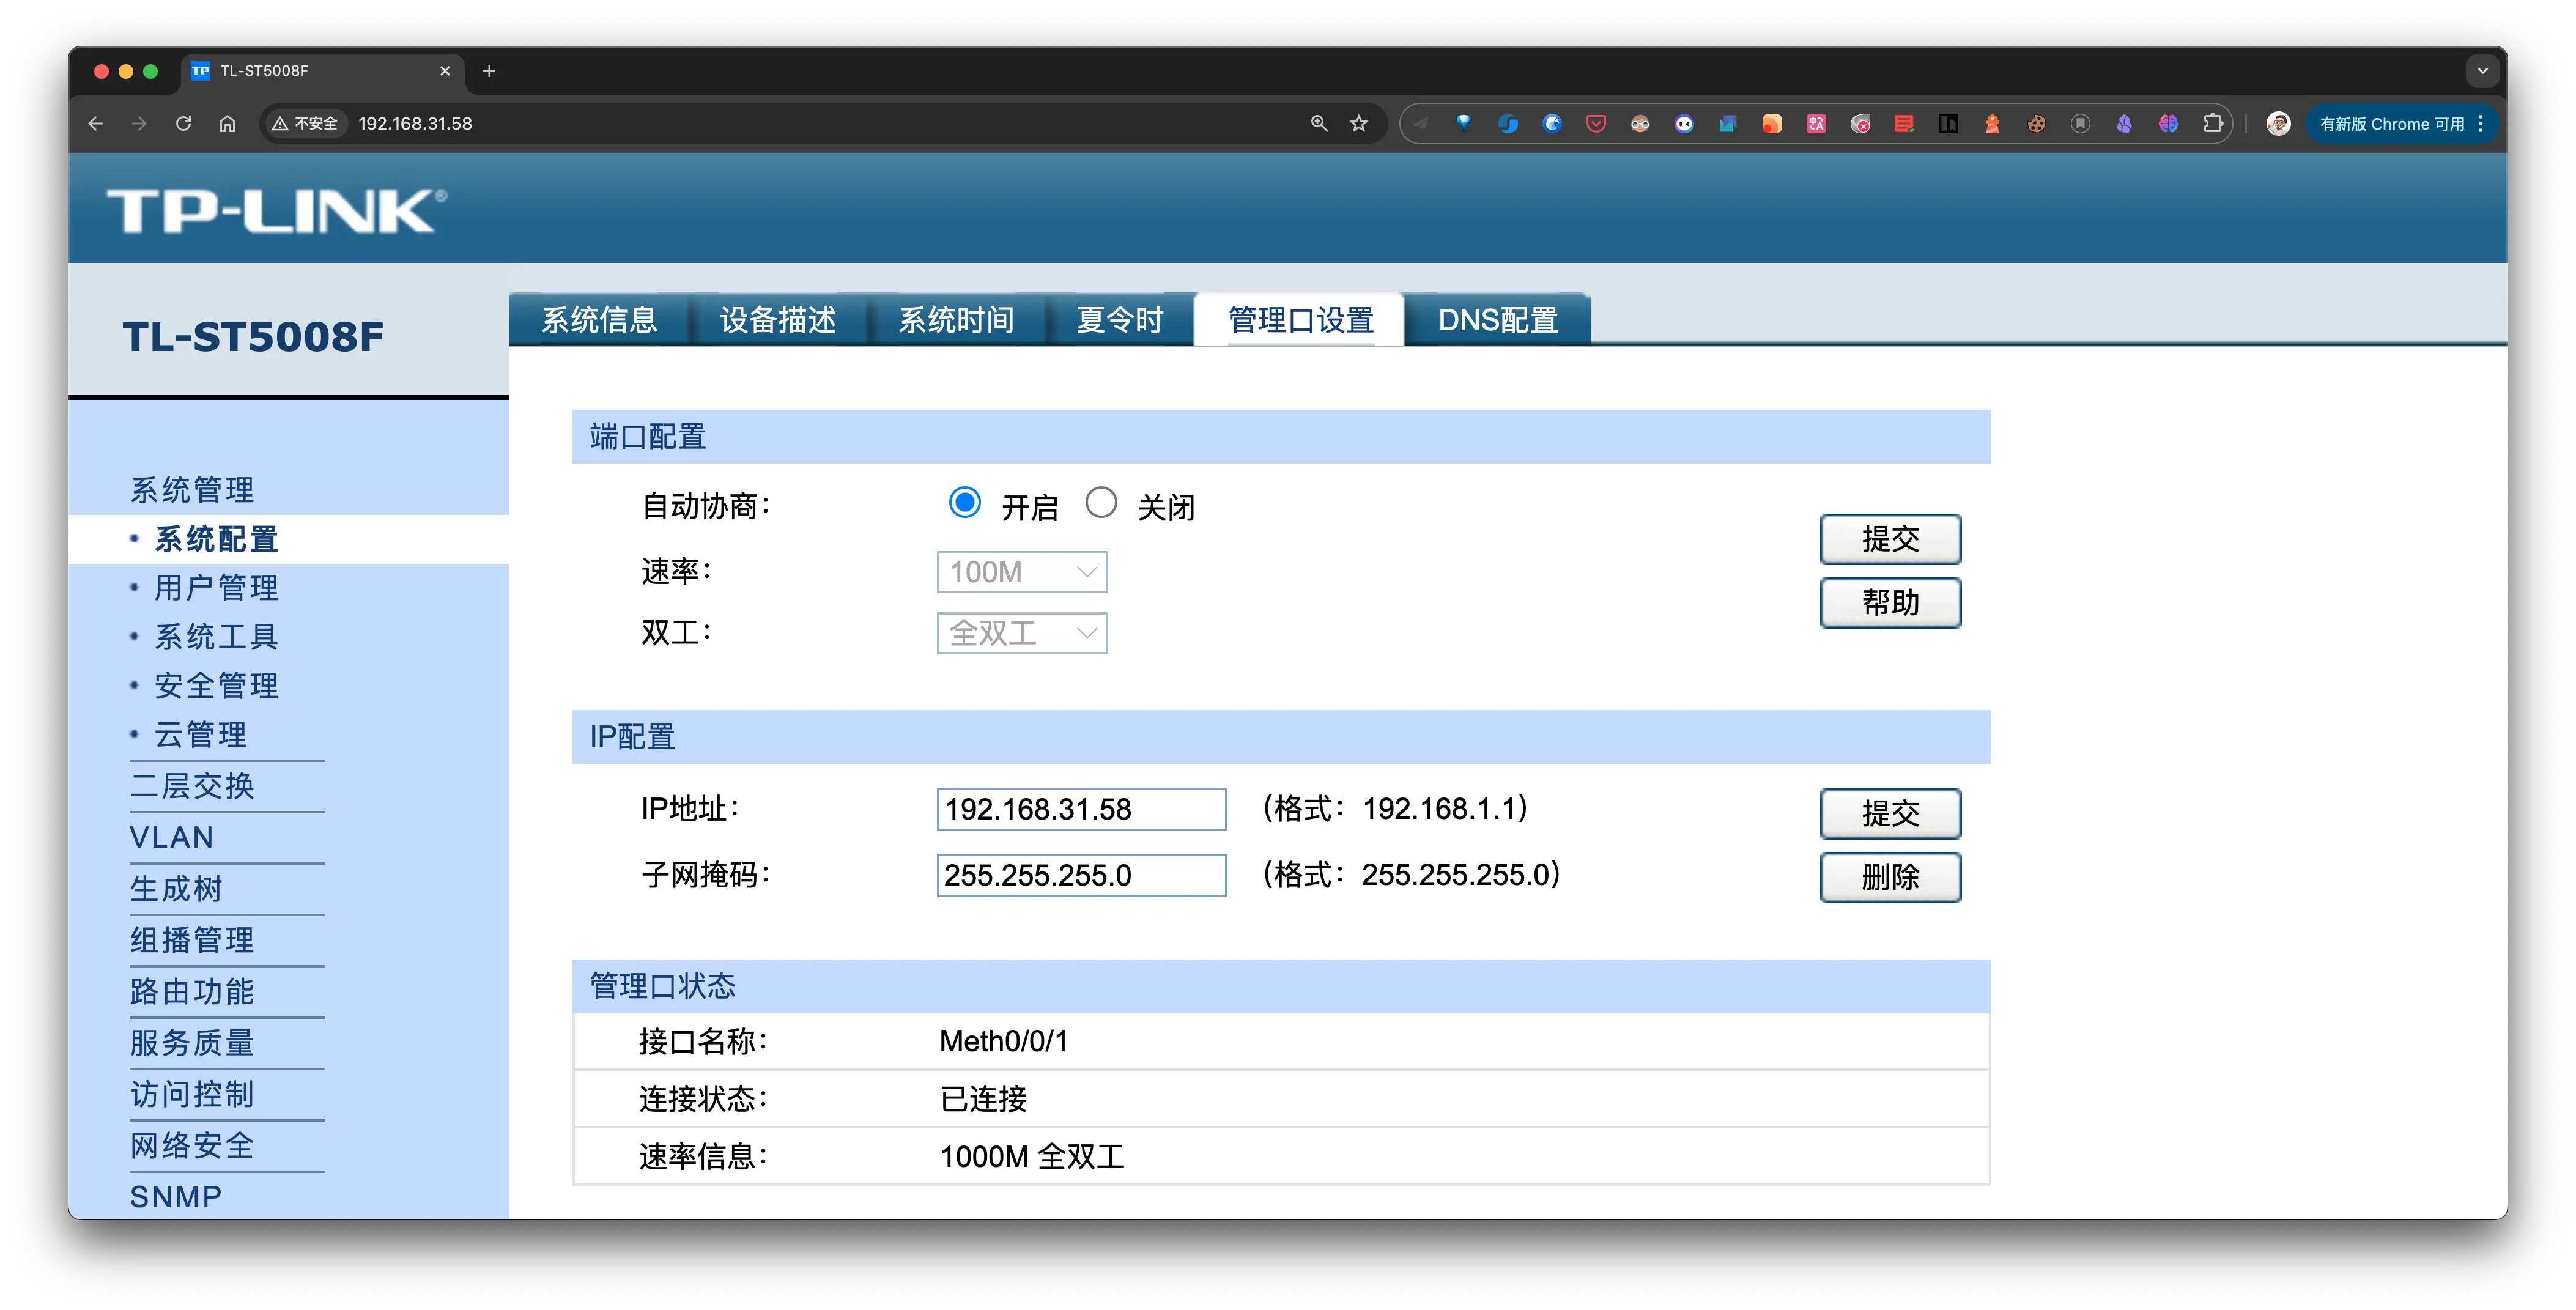Open the DNS配置 tab

[1496, 320]
